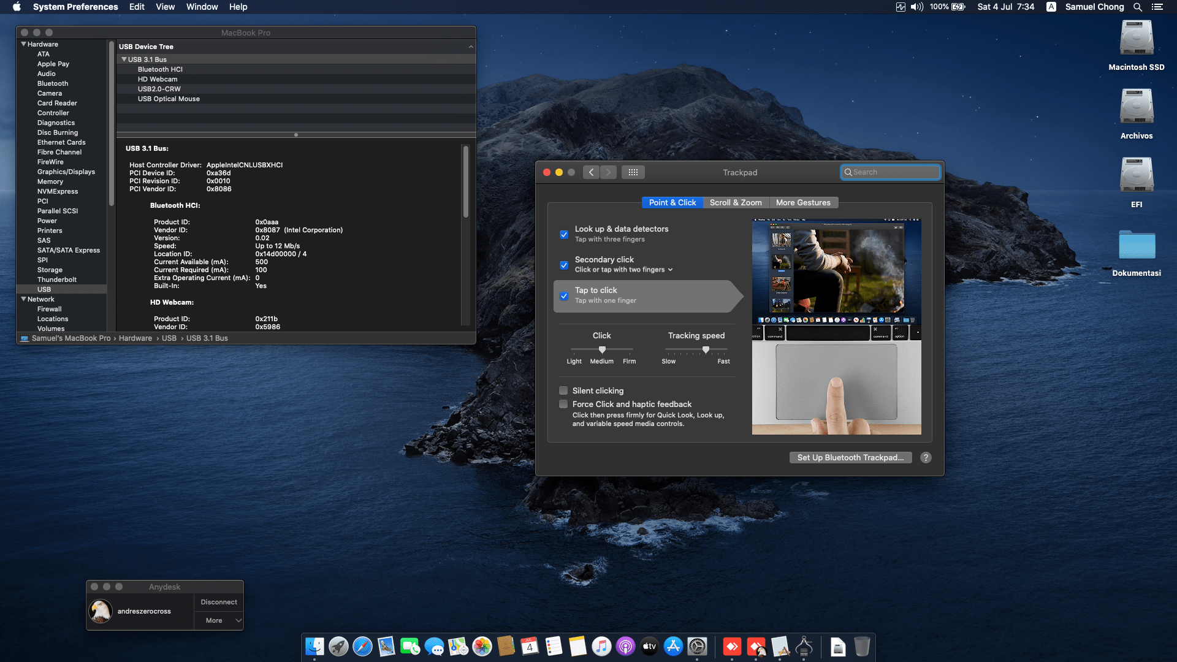The image size is (1177, 662).
Task: Open yellow Notes icon in dock
Action: pos(577,647)
